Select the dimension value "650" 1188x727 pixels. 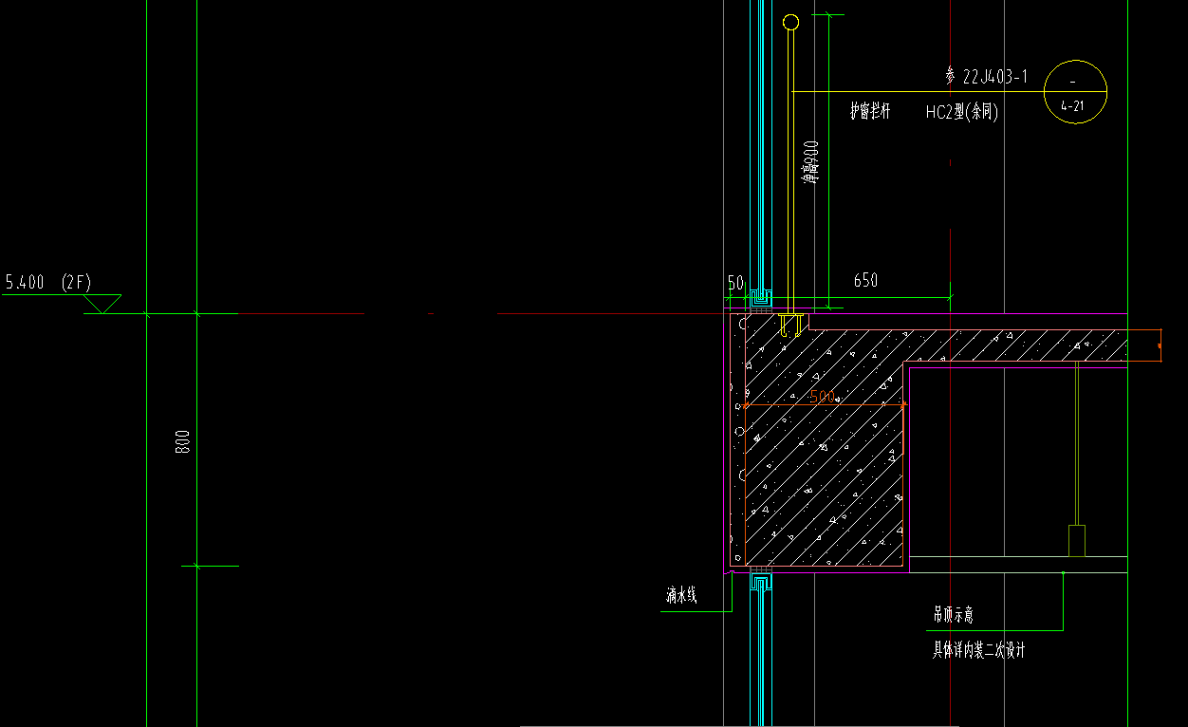[865, 280]
